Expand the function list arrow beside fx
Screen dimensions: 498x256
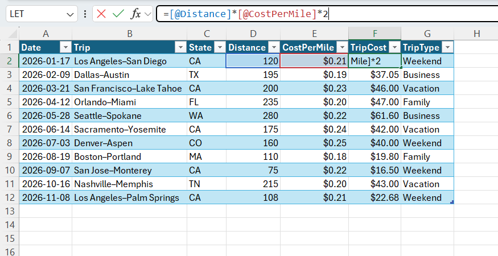pos(147,14)
